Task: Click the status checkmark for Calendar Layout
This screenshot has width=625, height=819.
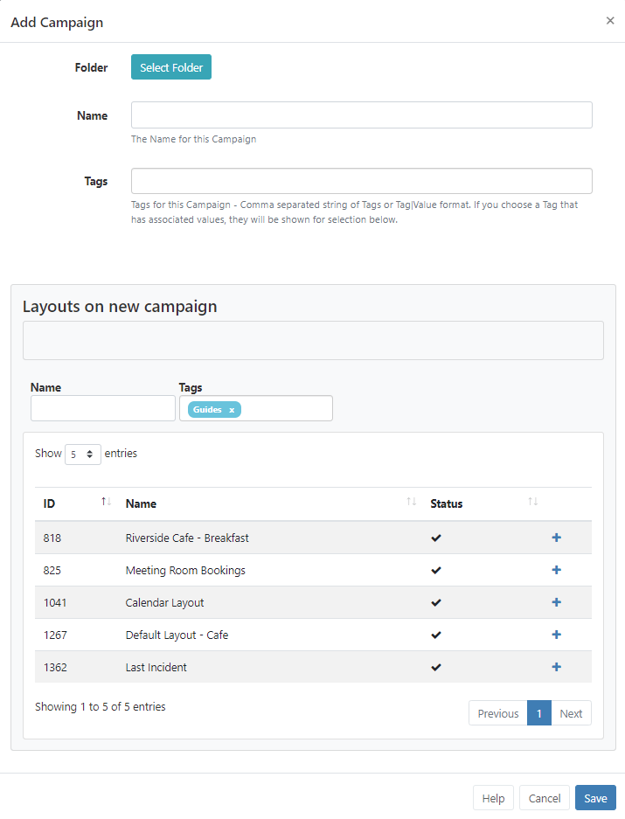Action: coord(435,601)
